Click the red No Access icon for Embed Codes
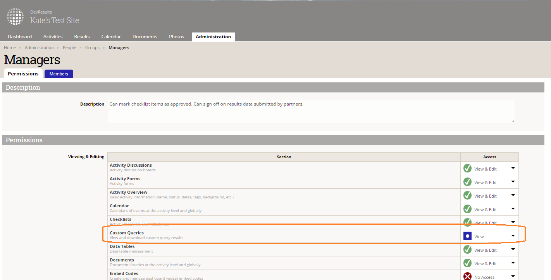The width and height of the screenshot is (551, 280). click(x=468, y=277)
